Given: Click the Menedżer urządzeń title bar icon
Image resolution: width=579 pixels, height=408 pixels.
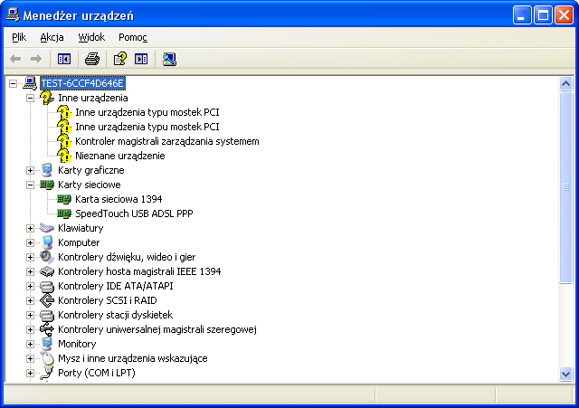Looking at the screenshot, I should pos(13,15).
